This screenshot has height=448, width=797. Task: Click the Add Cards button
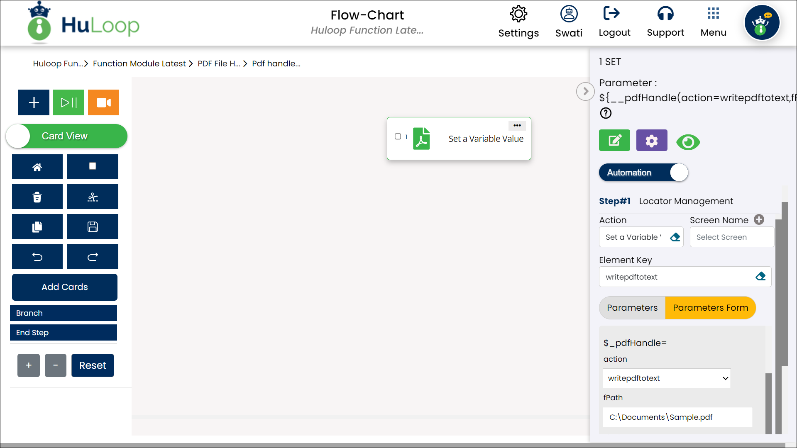65,287
